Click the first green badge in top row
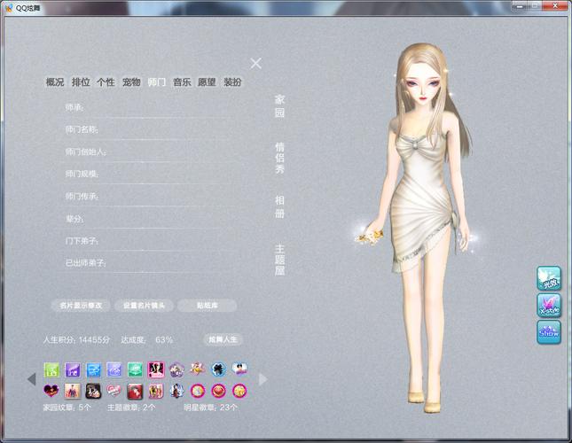Screen dimensions: 572x443 [51, 369]
